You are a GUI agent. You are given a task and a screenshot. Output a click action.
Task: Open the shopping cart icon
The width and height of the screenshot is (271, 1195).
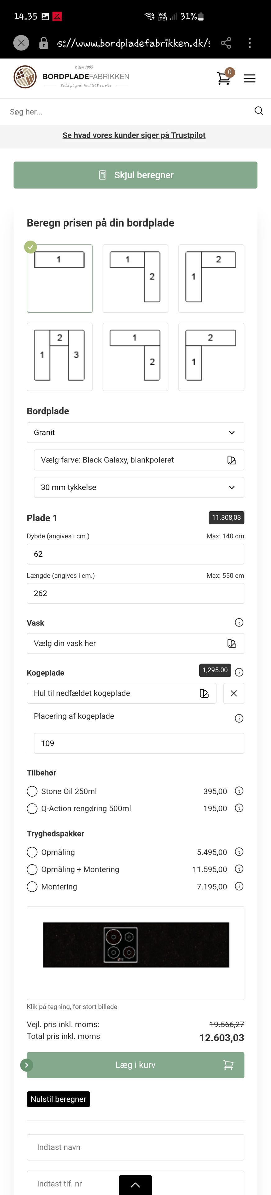224,78
